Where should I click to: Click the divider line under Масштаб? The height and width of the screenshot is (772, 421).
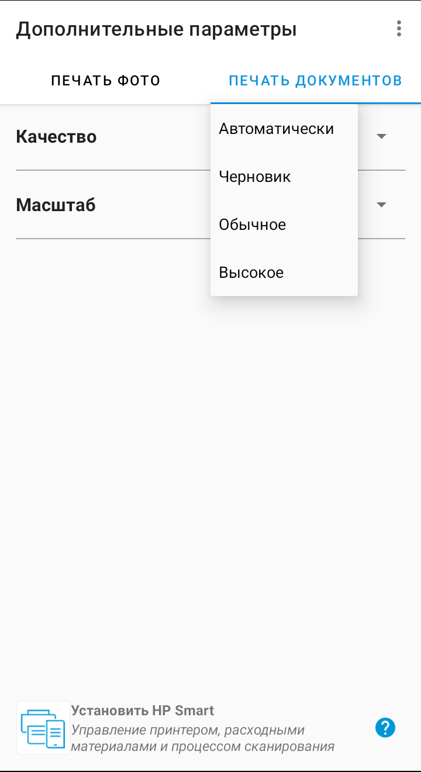[x=111, y=239]
